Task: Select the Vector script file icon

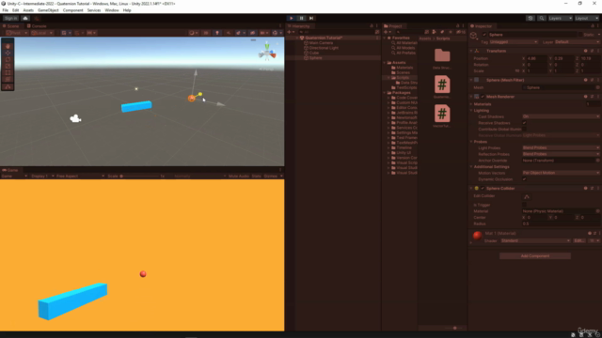Action: click(442, 114)
